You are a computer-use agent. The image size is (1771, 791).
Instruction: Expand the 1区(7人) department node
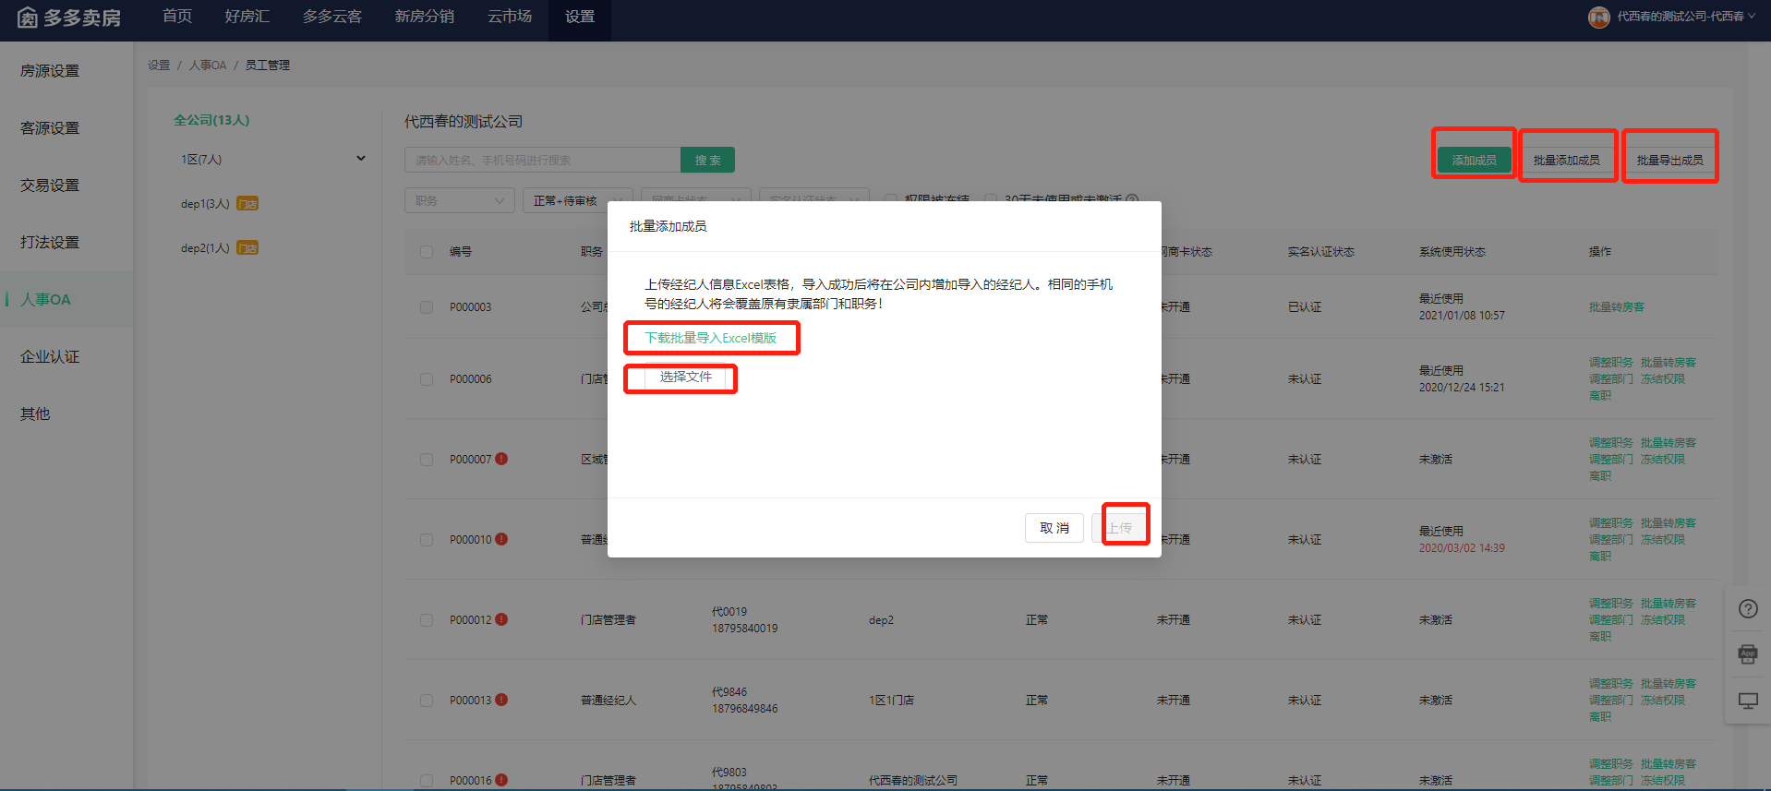click(361, 159)
